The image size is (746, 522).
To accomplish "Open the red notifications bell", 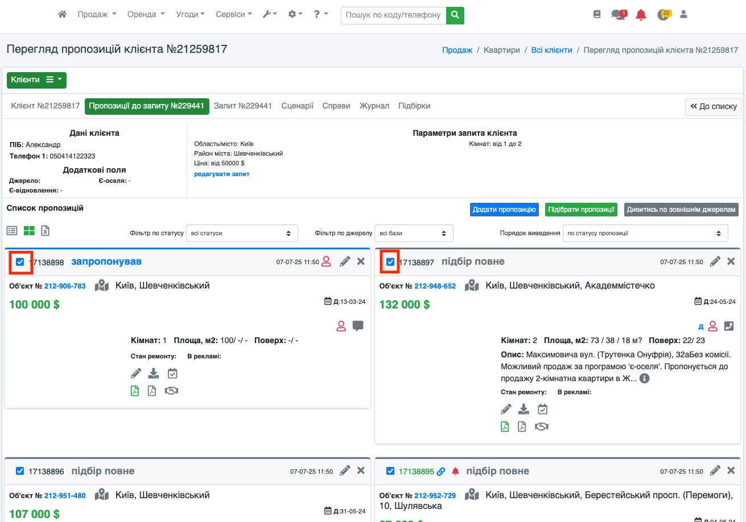I will (x=641, y=15).
